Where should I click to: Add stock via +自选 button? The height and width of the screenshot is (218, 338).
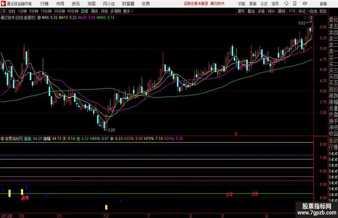[x=313, y=11]
